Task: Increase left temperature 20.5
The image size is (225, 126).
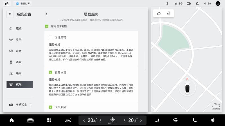Action: tap(100, 120)
